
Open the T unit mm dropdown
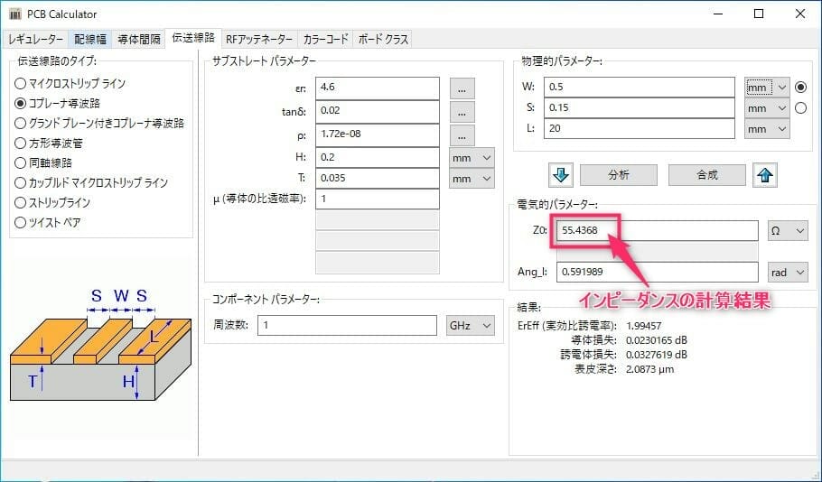(x=472, y=179)
